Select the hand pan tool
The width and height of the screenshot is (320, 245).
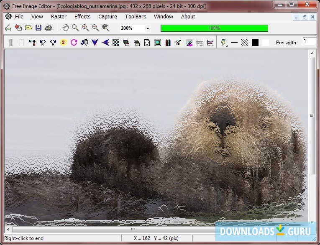pyautogui.click(x=65, y=28)
